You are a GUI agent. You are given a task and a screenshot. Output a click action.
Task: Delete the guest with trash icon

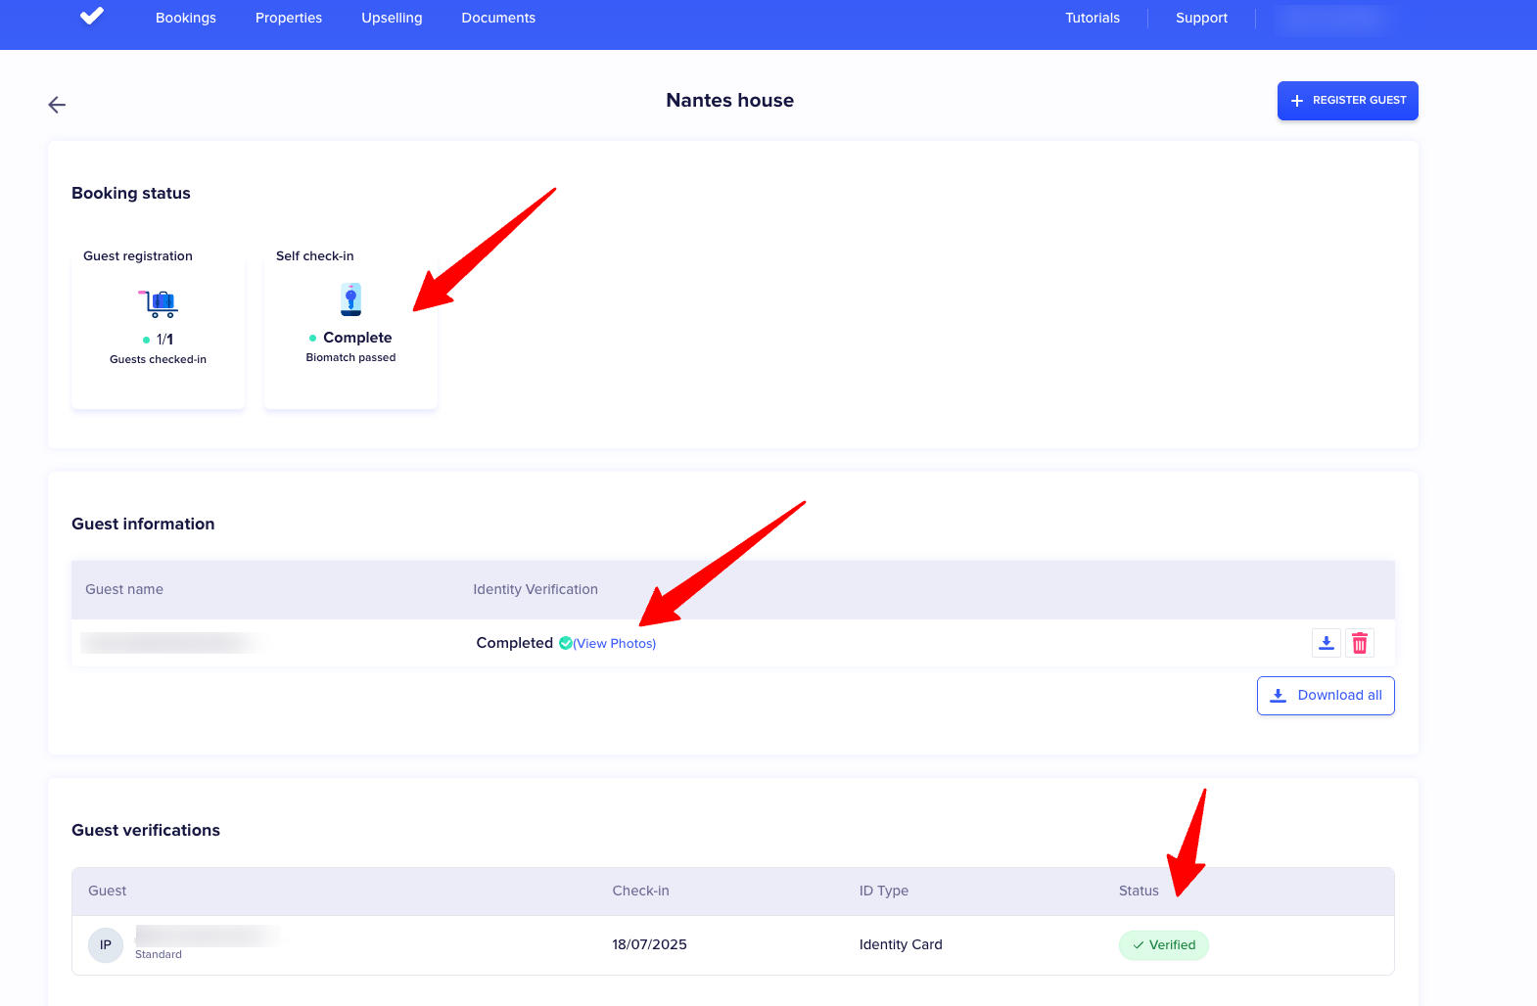[1359, 643]
